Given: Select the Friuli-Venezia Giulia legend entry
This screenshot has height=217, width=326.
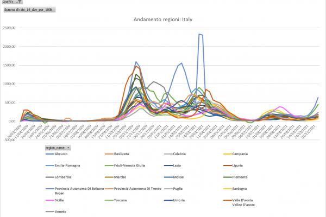Looking at the screenshot, I should [x=125, y=165].
